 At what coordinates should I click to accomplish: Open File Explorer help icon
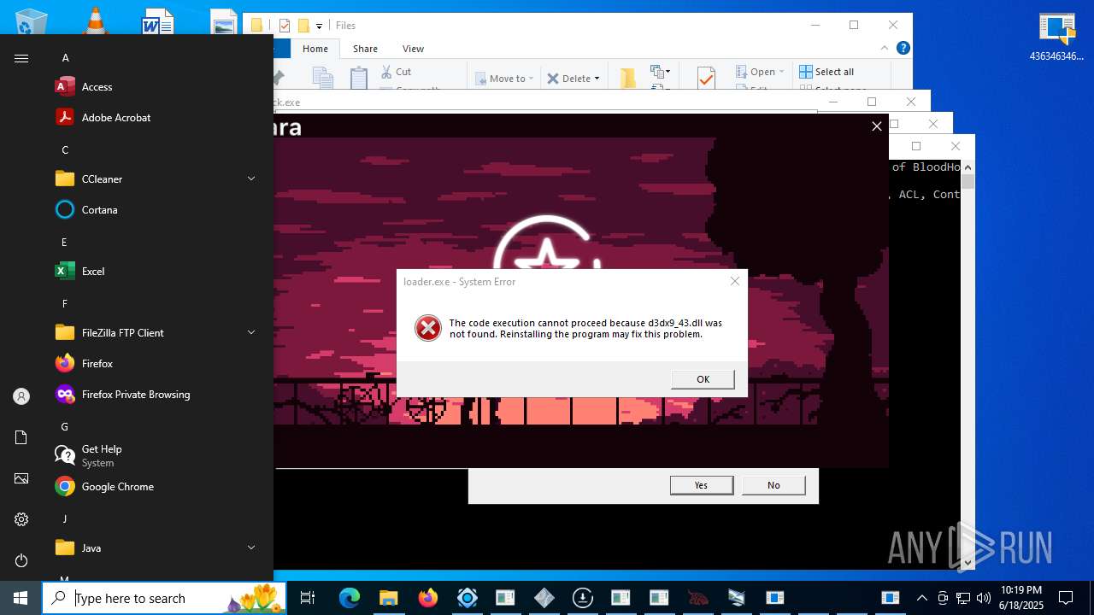tap(903, 49)
